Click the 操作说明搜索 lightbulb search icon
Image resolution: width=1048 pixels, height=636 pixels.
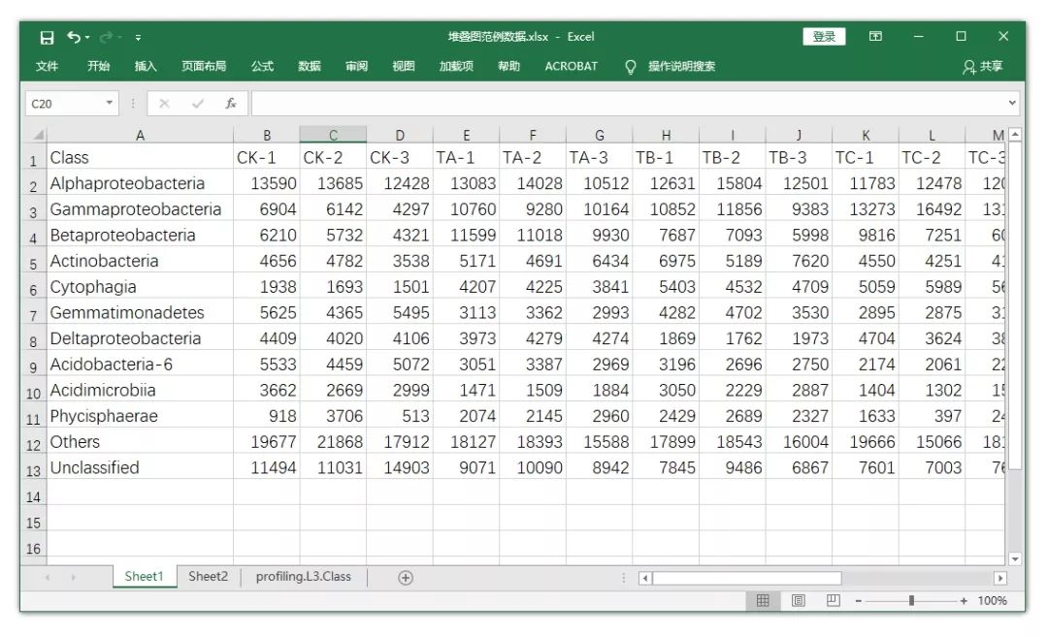click(x=630, y=67)
